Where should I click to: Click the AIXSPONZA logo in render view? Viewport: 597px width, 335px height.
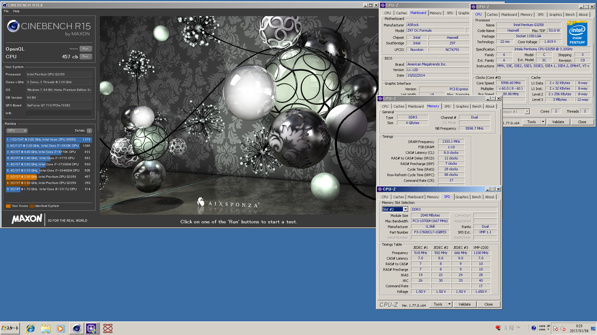[x=228, y=203]
